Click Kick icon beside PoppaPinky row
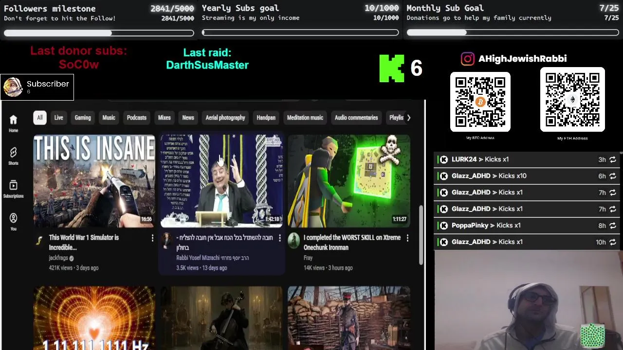Image resolution: width=623 pixels, height=350 pixels. click(x=444, y=226)
